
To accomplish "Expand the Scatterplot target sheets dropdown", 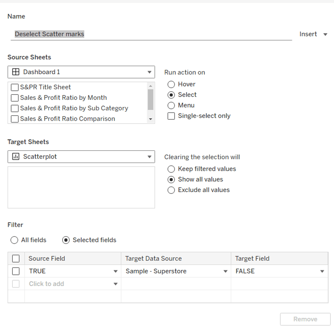I will 149,157.
